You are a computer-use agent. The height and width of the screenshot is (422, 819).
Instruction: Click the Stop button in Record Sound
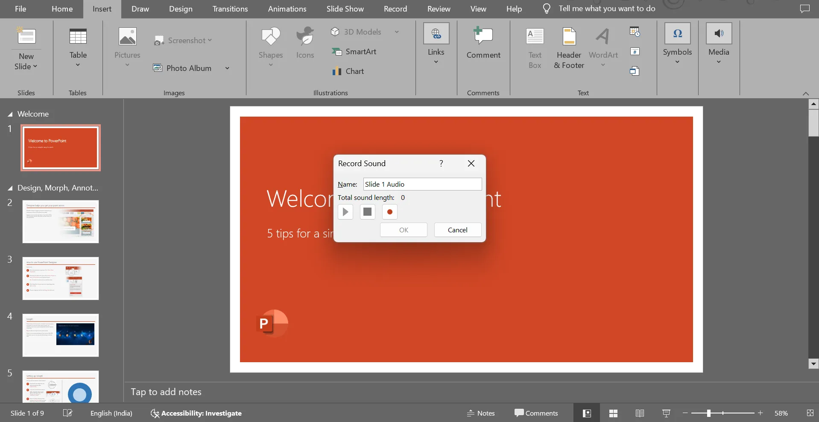point(367,212)
